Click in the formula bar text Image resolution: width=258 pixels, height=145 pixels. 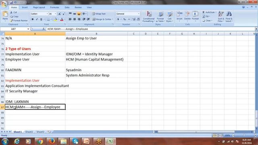point(67,29)
